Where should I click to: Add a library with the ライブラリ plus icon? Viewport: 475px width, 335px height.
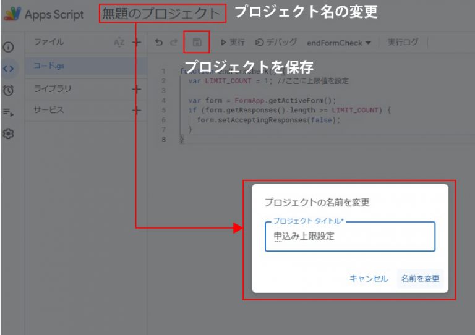click(x=137, y=89)
